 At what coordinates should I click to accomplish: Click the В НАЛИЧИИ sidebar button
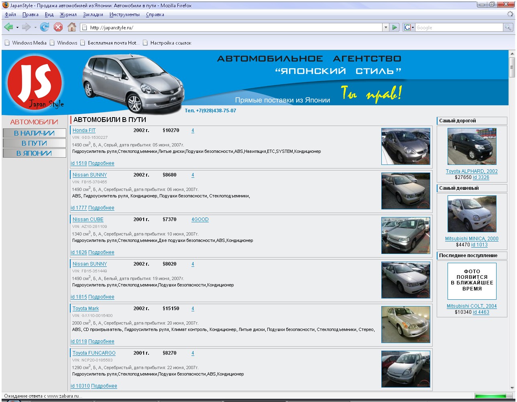point(34,133)
